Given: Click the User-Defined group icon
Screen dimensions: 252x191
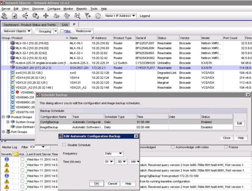Looking at the screenshot, I should point(12,127).
